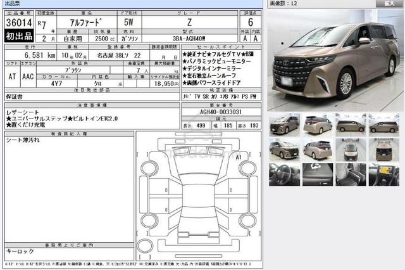The image size is (405, 270).
Task: Click the recycle deposit 18,950円
Action: pyautogui.click(x=166, y=84)
